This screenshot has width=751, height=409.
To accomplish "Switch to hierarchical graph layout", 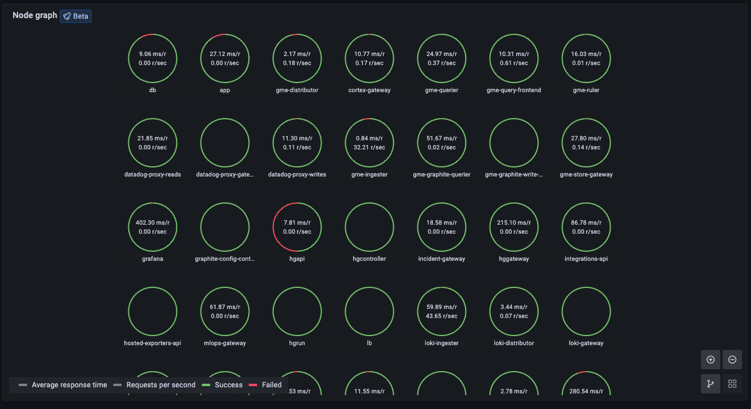I will pos(710,383).
